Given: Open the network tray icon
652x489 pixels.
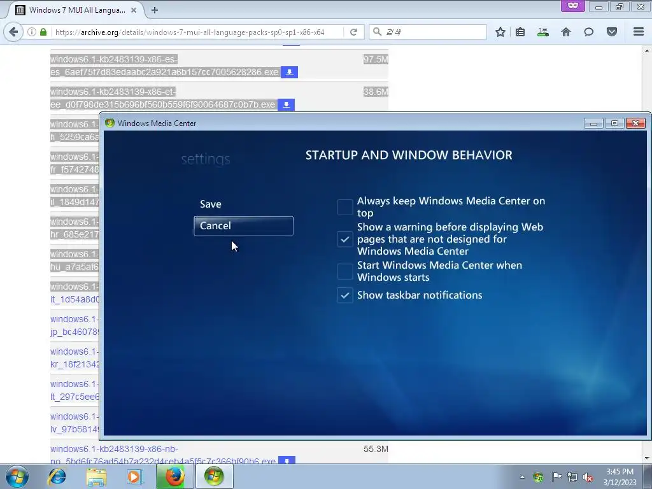Looking at the screenshot, I should [x=572, y=477].
